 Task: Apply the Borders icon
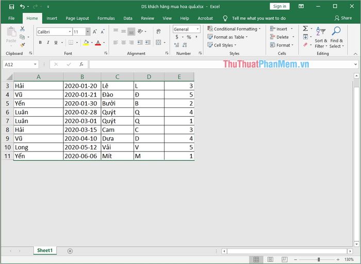[71, 42]
